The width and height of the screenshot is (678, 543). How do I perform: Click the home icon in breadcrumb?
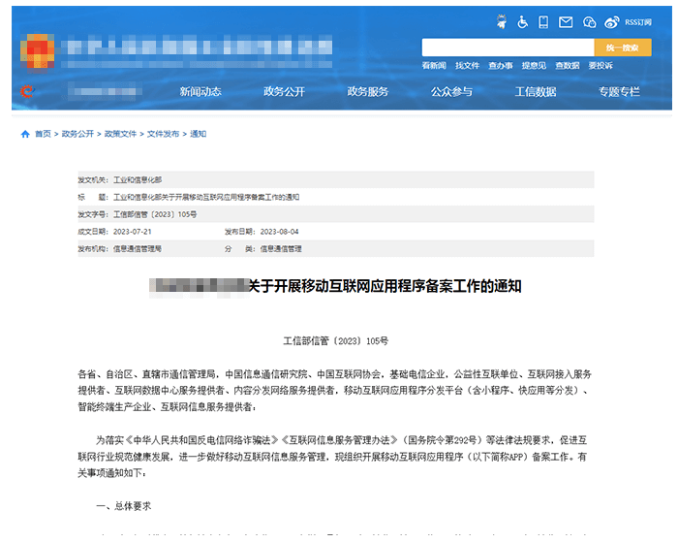point(25,134)
